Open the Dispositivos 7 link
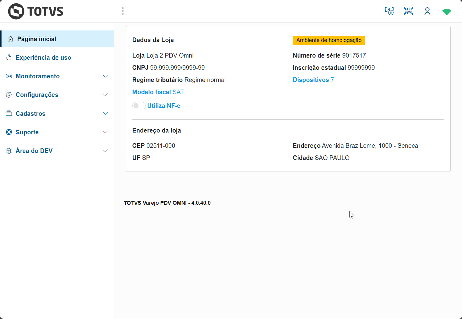462x319 pixels. pos(313,80)
